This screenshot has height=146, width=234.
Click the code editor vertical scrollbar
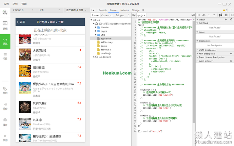[194, 72]
